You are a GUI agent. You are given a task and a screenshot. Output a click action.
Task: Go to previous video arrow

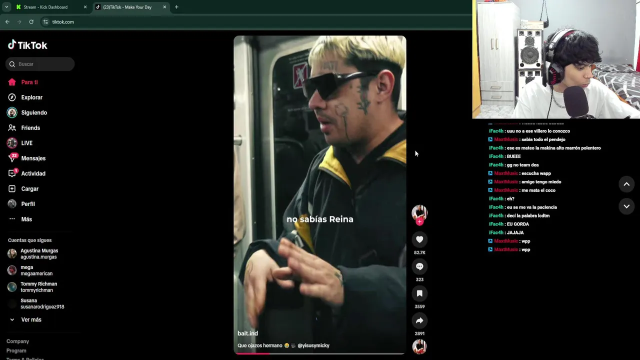pyautogui.click(x=626, y=184)
